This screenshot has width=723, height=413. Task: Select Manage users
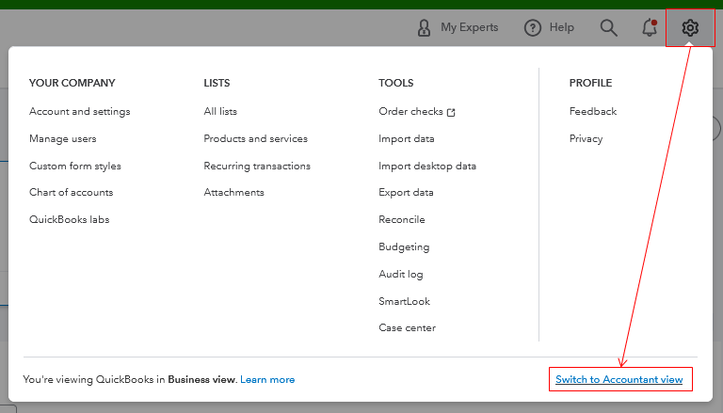(x=63, y=139)
